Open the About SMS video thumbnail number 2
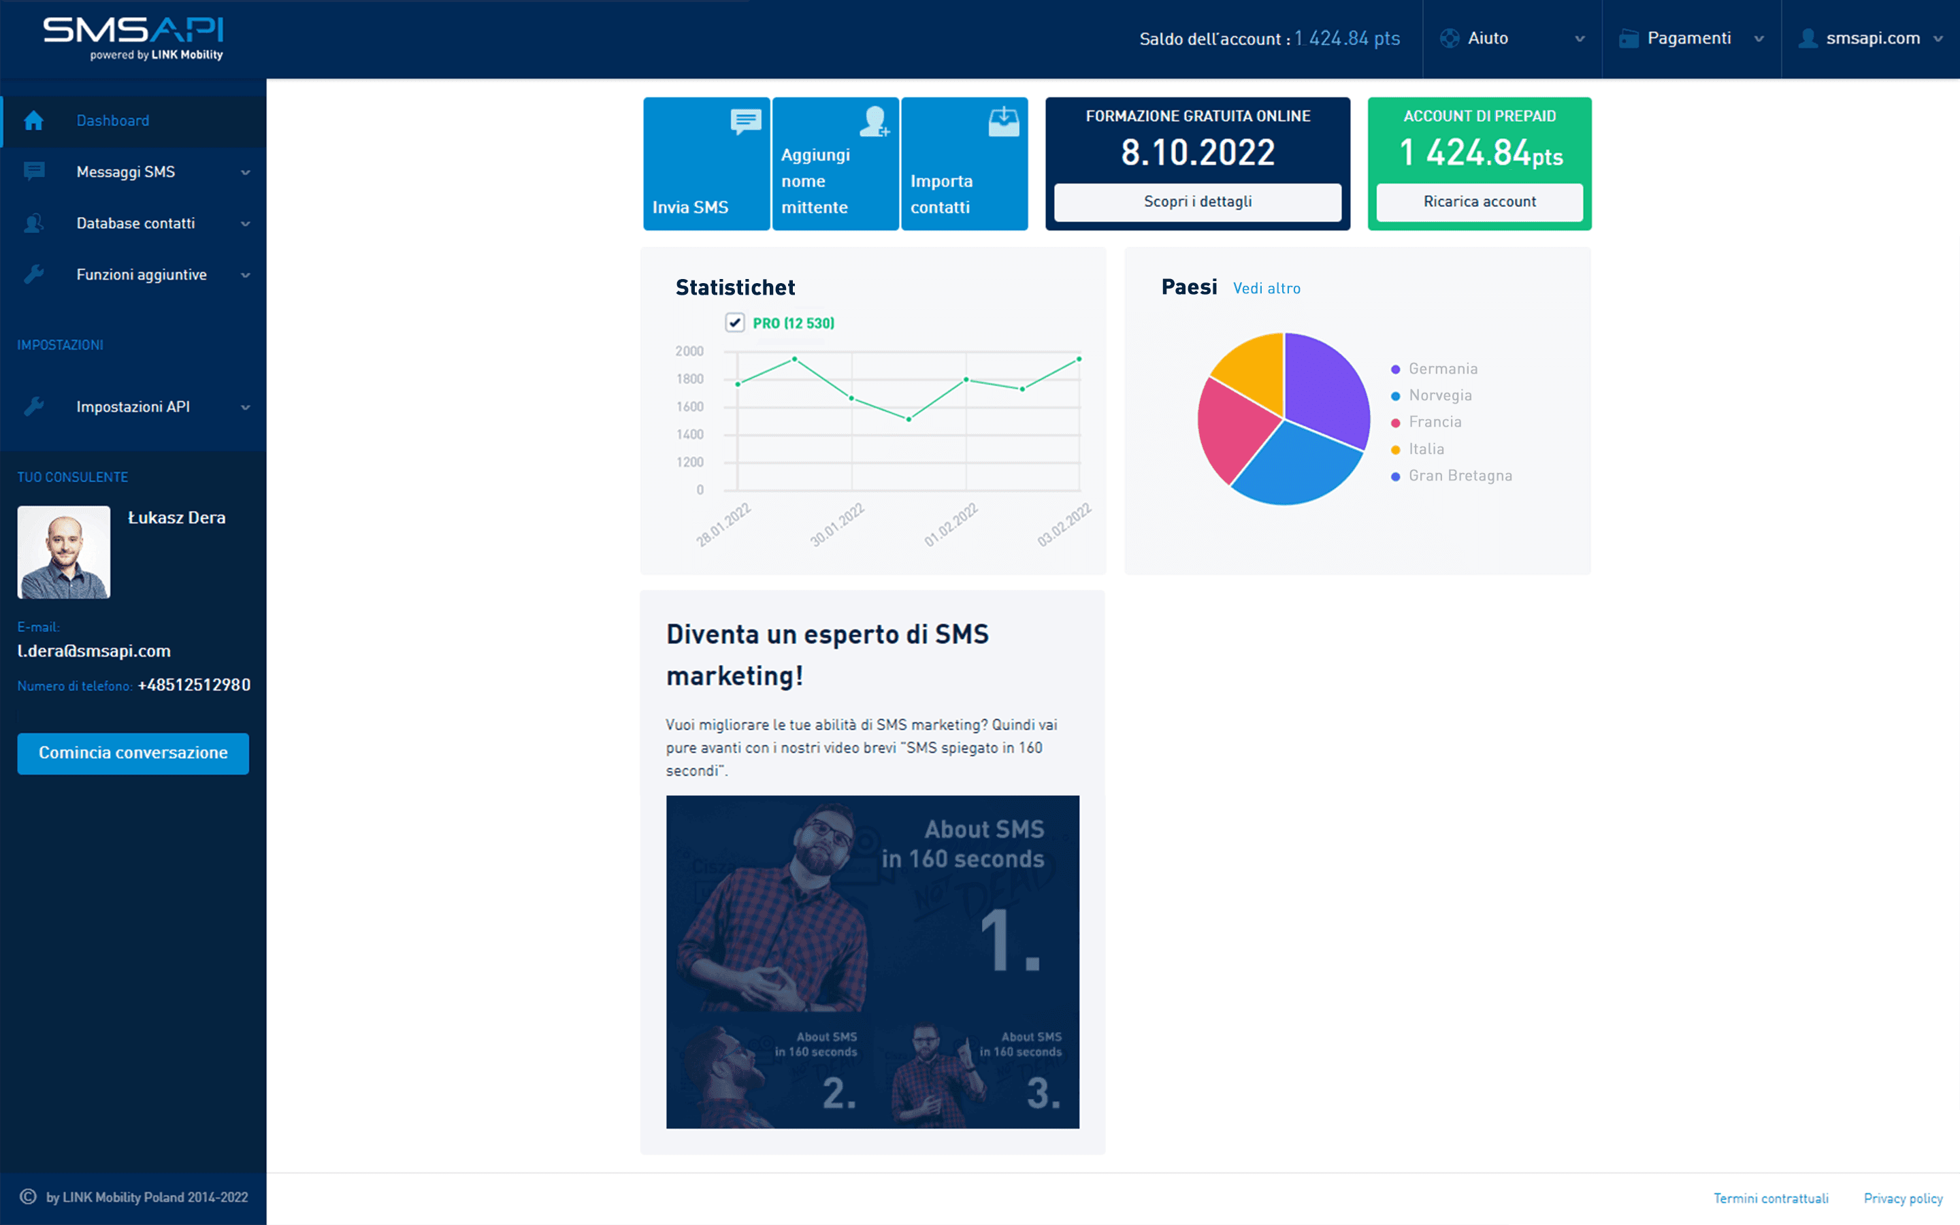The image size is (1960, 1225). tap(770, 1071)
